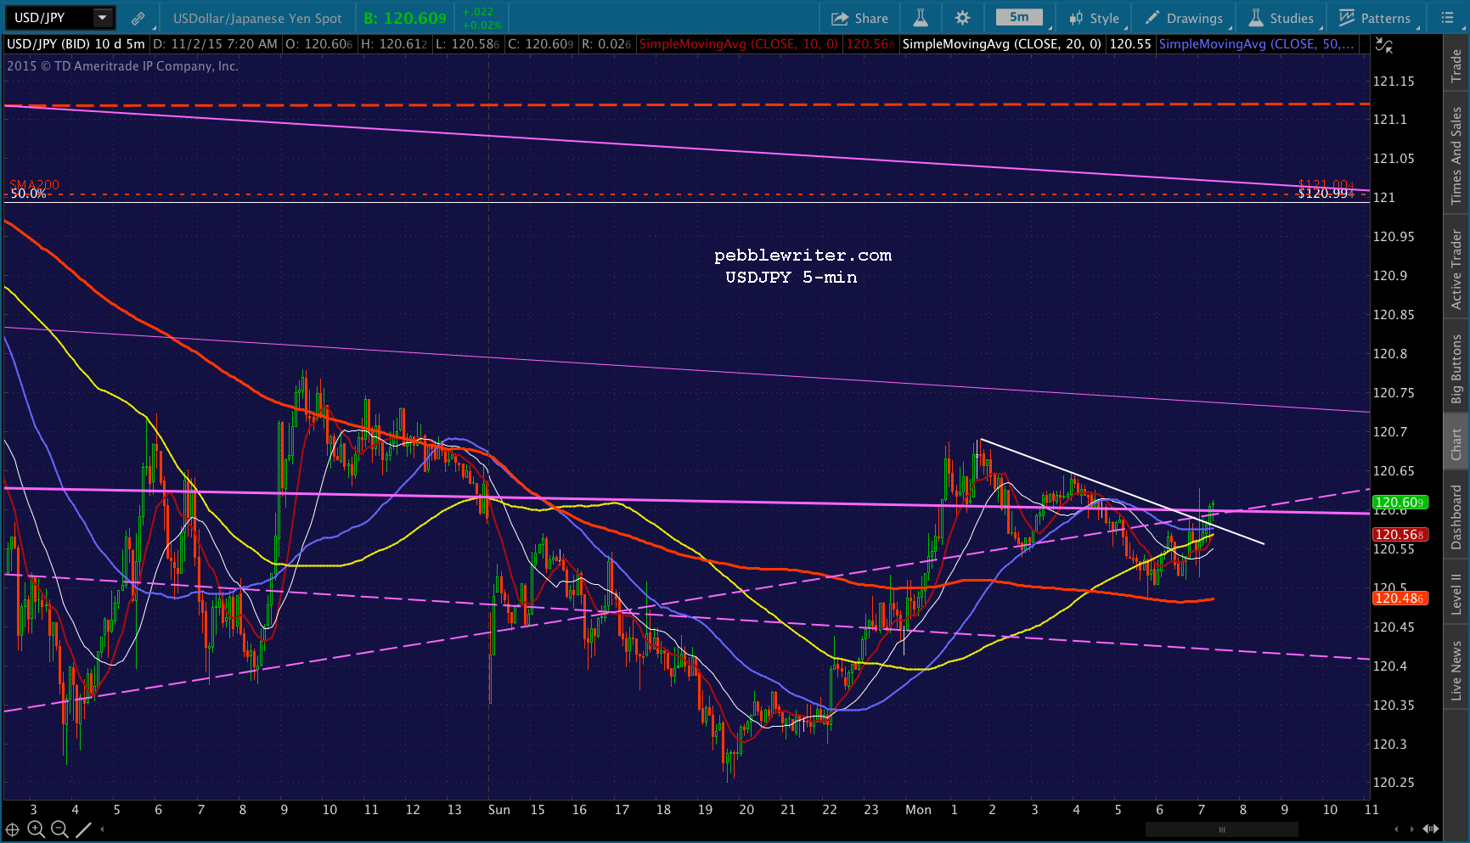Click the red 120.568 price bubble
The height and width of the screenshot is (843, 1470).
pos(1400,535)
